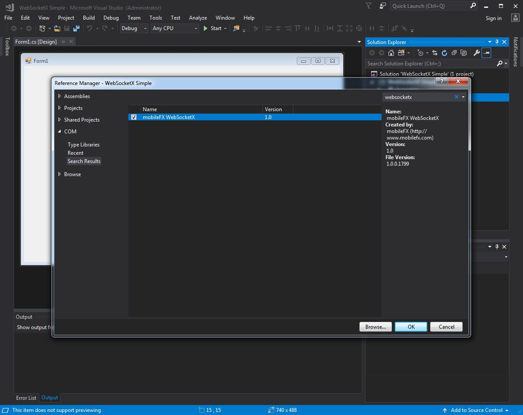Screen dimensions: 523x415
Task: Open the Start button dropdown arrow
Action: 225,29
